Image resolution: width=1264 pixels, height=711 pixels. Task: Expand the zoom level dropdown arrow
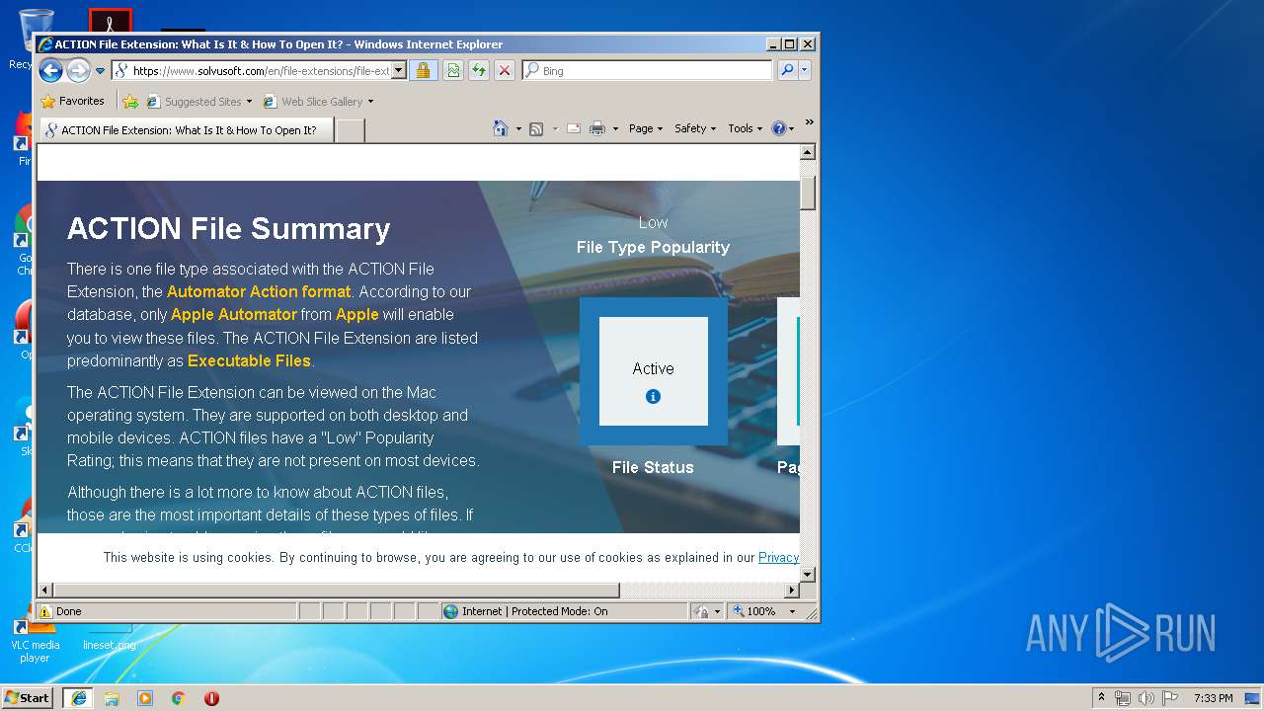pyautogui.click(x=792, y=611)
